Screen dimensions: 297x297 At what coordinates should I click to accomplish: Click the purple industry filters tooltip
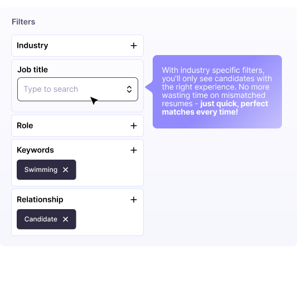tap(217, 92)
